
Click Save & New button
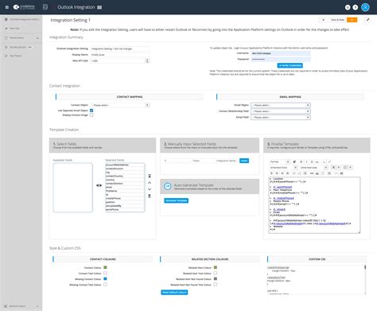tap(337, 20)
